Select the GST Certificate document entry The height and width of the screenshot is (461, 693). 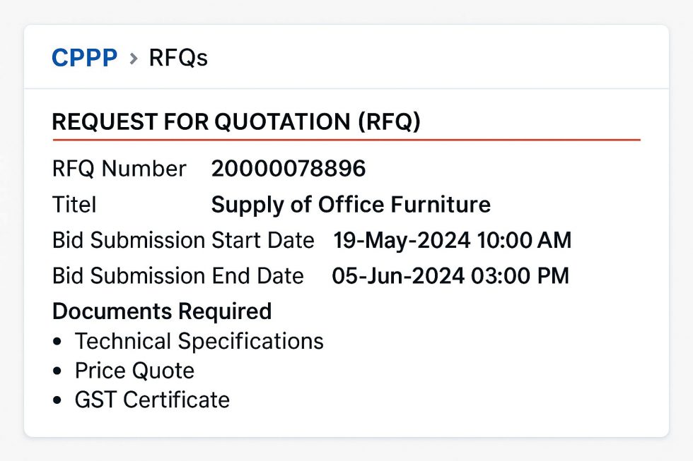(x=153, y=400)
